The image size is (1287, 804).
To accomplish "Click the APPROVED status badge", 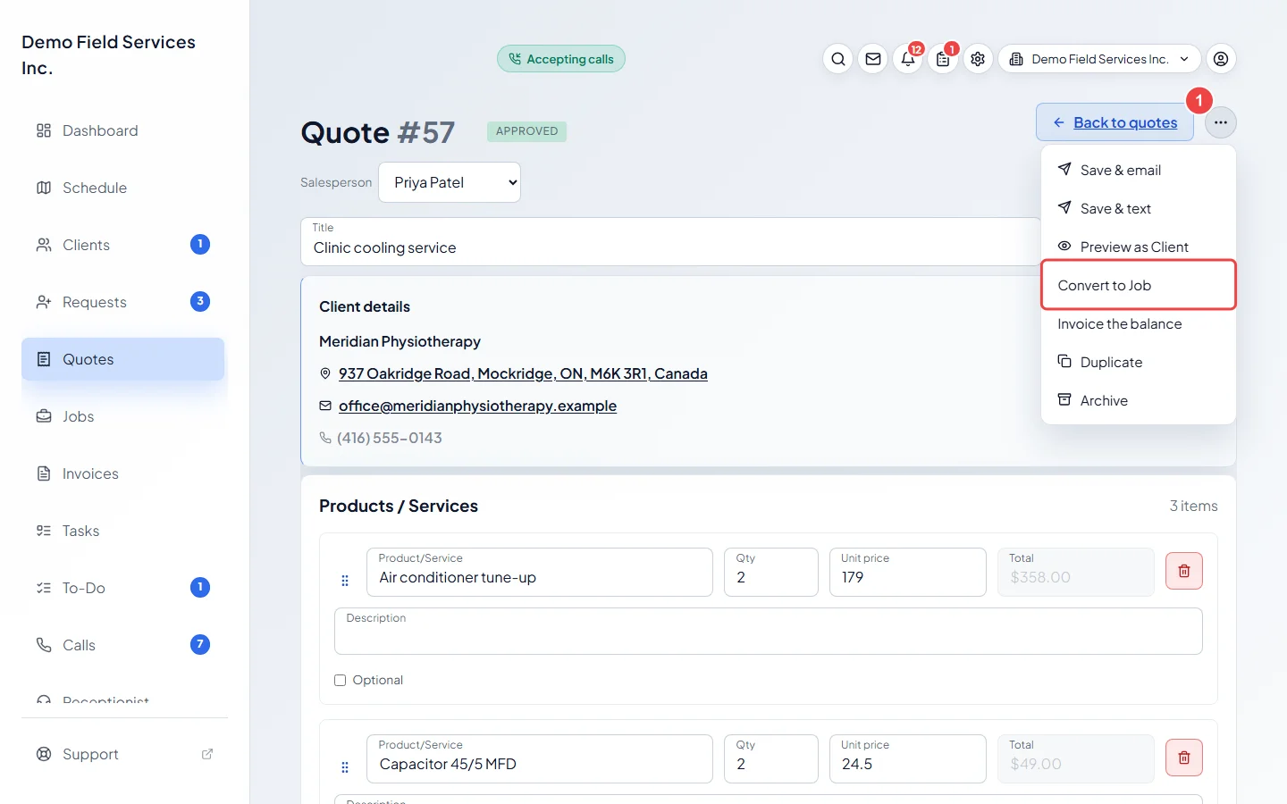I will tap(526, 131).
